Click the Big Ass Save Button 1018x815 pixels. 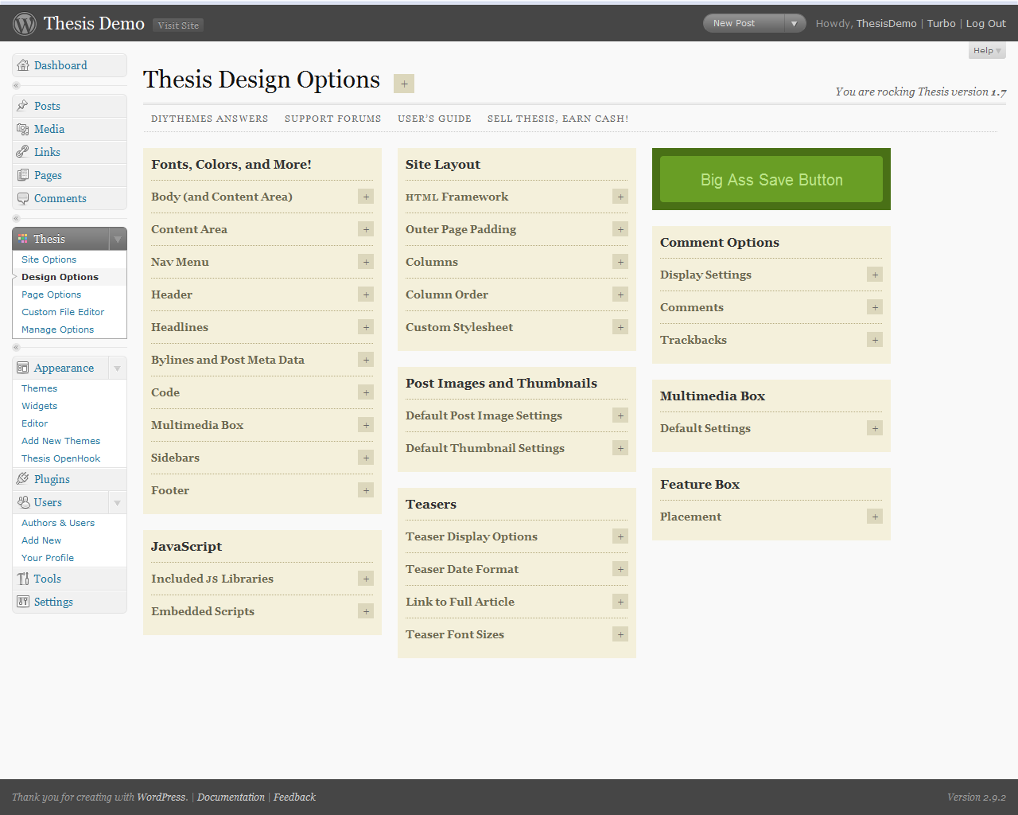[x=771, y=179]
